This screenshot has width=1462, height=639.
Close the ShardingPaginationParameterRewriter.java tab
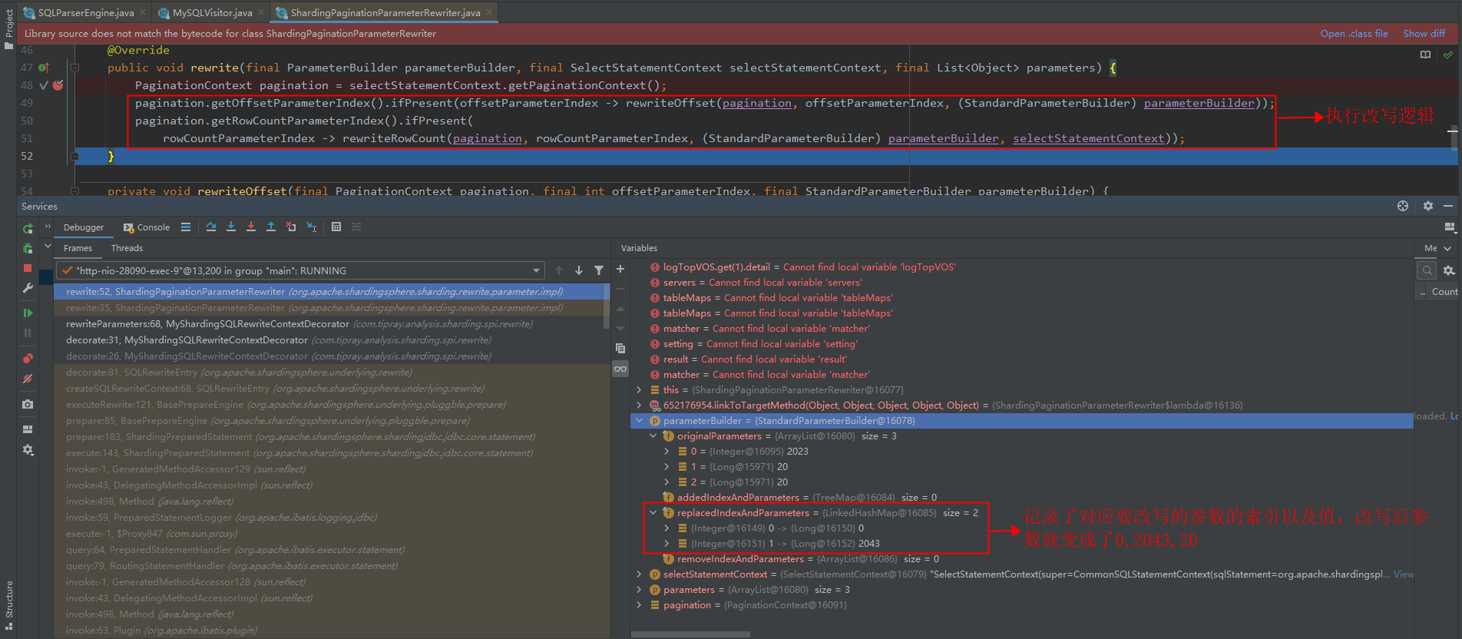489,12
